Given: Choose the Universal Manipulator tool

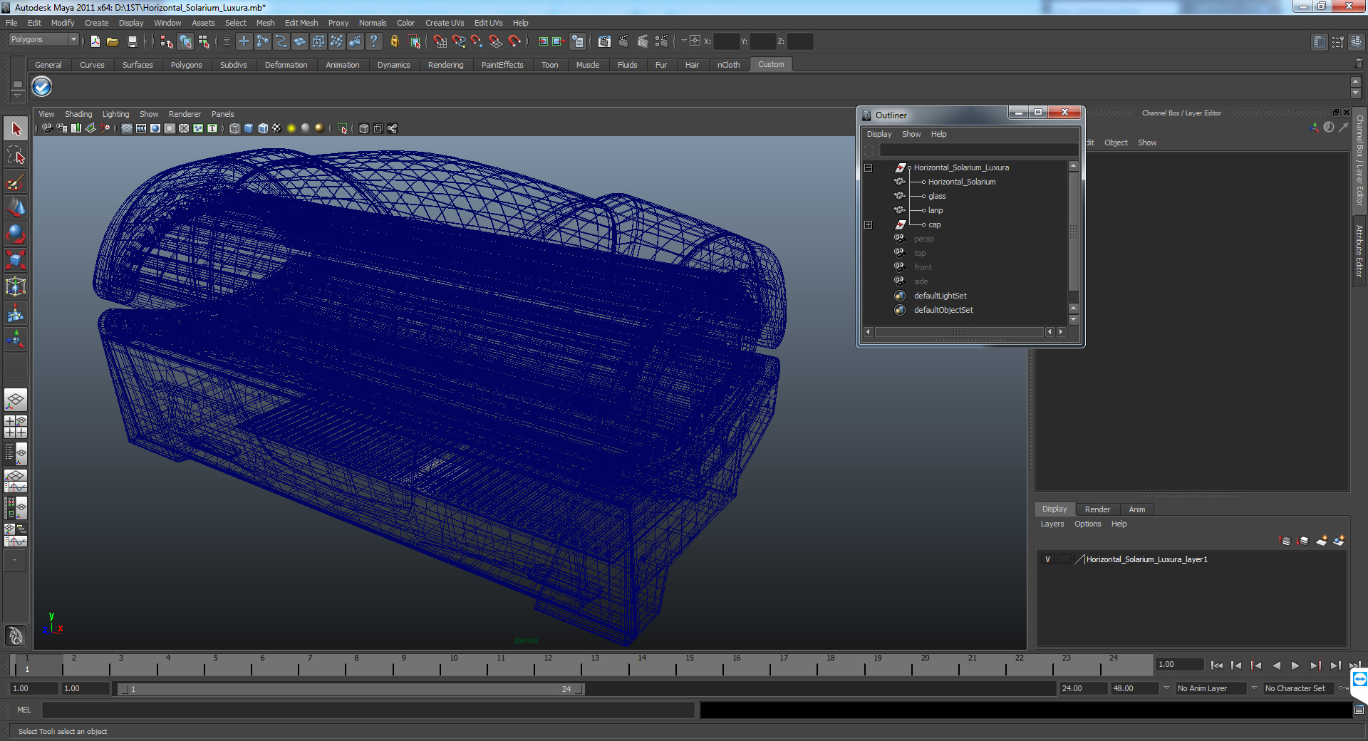Looking at the screenshot, I should (x=16, y=286).
